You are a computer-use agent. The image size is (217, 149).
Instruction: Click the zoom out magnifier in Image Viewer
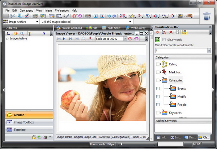[84, 39]
